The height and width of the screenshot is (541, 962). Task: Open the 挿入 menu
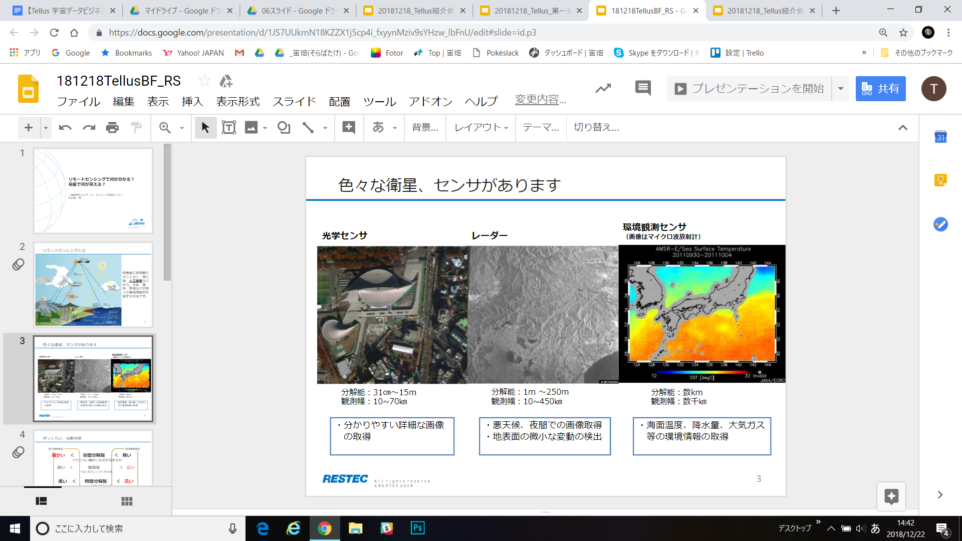(x=192, y=102)
